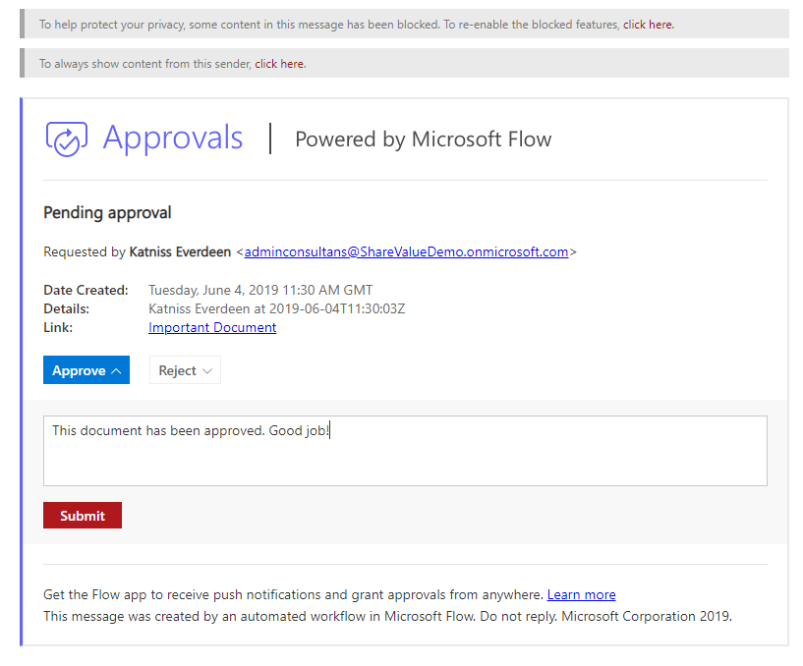Click the date 'Tuesday, June 4, 2019 11:30 AM GMT'
This screenshot has width=803, height=666.
[260, 290]
